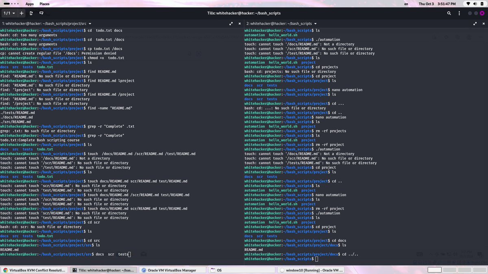The height and width of the screenshot is (274, 488).
Task: Open a new session with the plus icon
Action: tap(21, 13)
